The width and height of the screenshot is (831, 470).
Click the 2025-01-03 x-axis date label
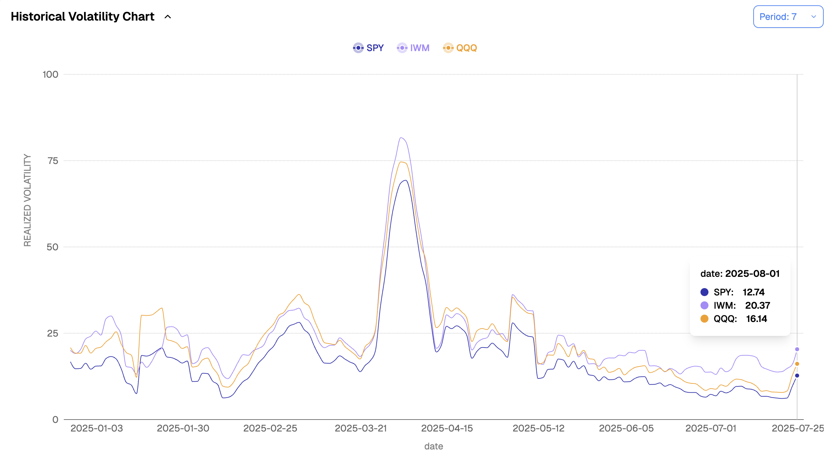pyautogui.click(x=97, y=428)
